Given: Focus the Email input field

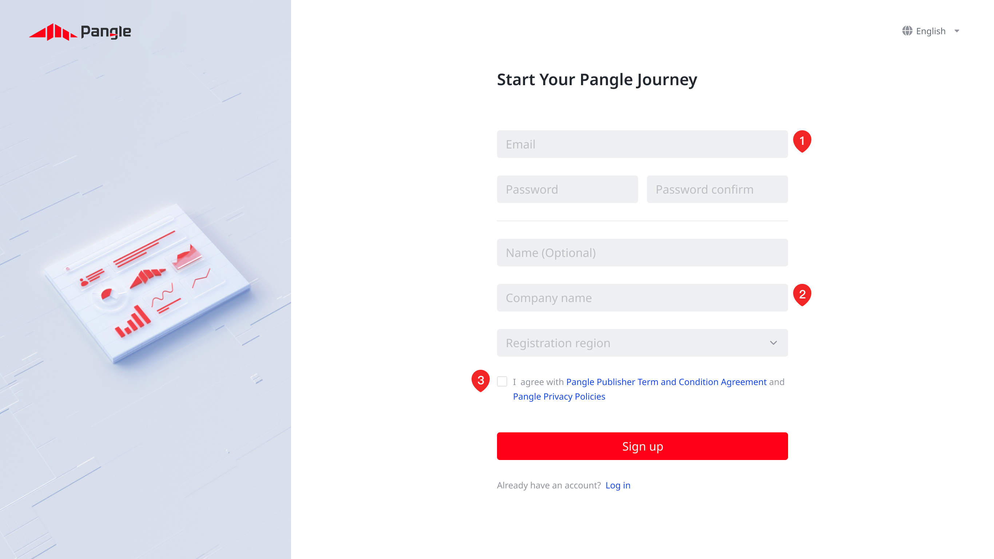Looking at the screenshot, I should point(642,144).
